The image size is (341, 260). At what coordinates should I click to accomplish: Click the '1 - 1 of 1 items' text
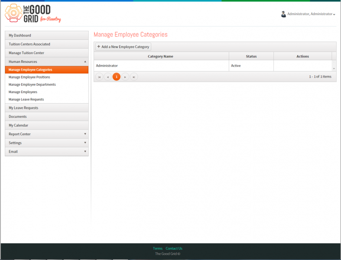click(x=320, y=77)
